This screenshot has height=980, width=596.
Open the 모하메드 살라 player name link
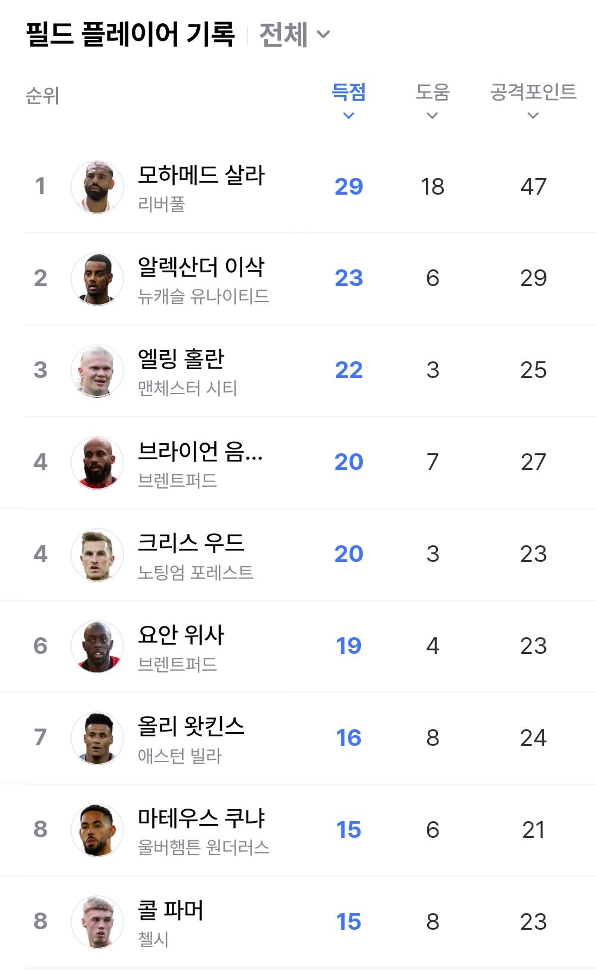click(201, 175)
